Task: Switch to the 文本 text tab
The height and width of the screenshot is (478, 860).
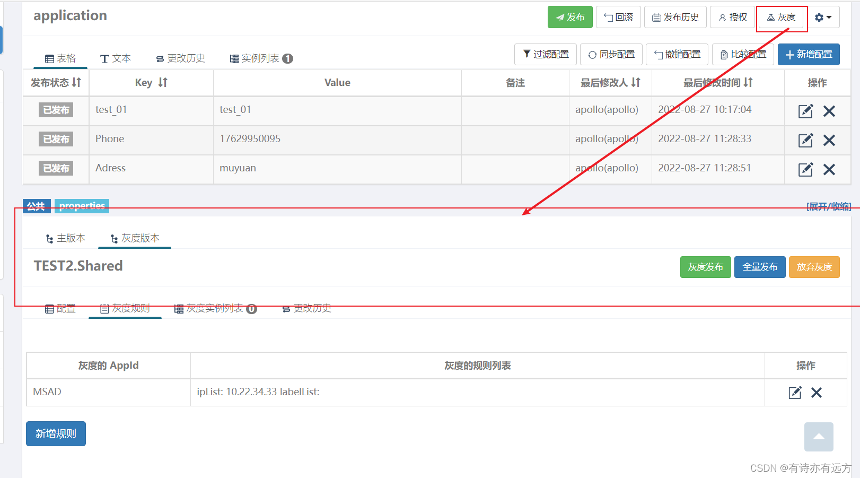Action: [x=116, y=58]
